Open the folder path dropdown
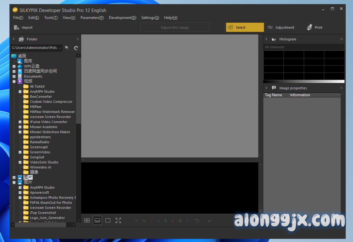The width and height of the screenshot is (353, 242). pos(60,48)
